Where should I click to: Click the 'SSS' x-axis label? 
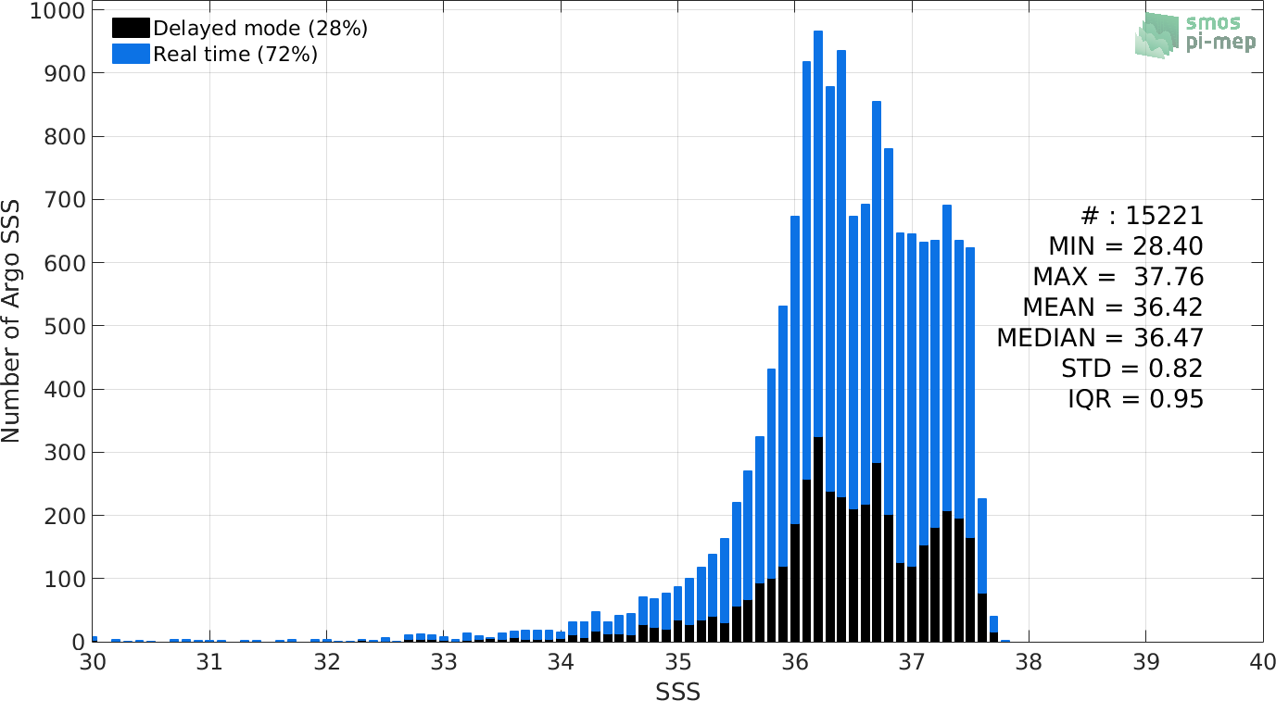tap(677, 691)
